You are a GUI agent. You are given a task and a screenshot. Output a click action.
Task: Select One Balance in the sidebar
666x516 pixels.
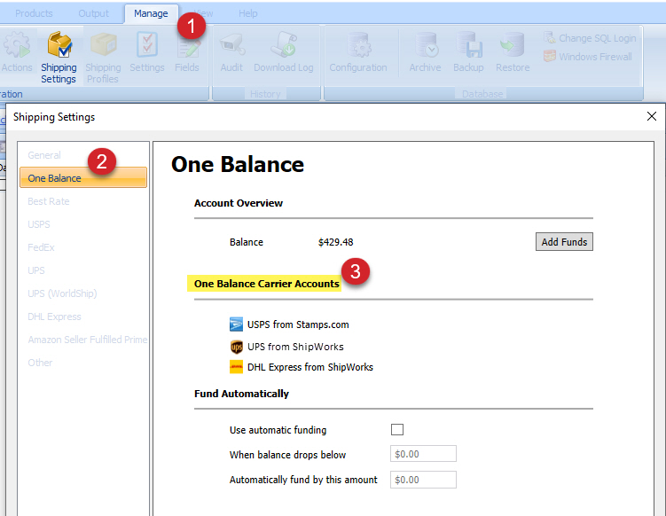83,178
